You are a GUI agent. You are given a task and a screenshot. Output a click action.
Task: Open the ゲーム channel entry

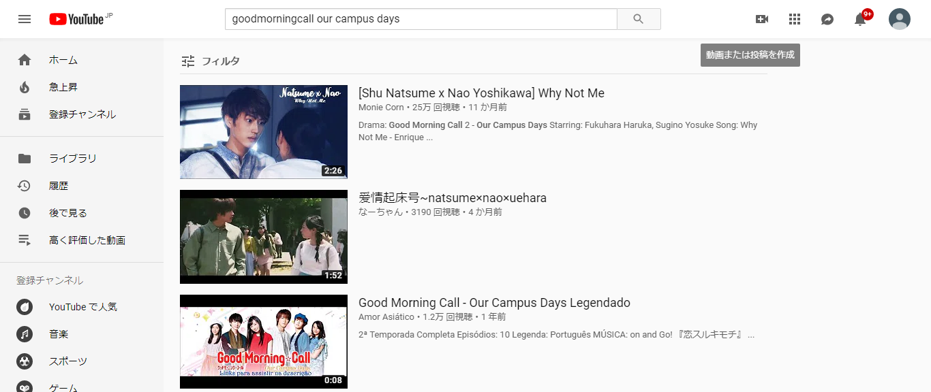pos(63,387)
